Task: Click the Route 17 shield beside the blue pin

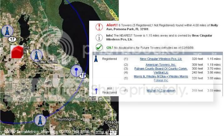Action: 82,75
